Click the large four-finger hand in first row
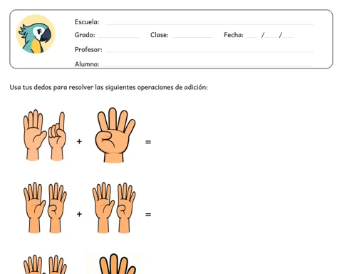 [x=115, y=135]
